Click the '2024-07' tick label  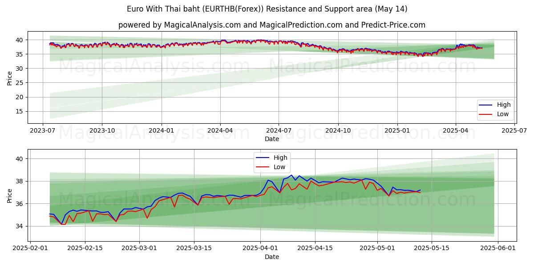point(279,130)
